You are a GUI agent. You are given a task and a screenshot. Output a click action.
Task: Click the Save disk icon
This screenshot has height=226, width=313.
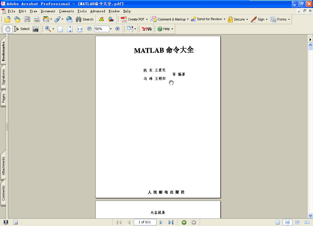(27, 19)
